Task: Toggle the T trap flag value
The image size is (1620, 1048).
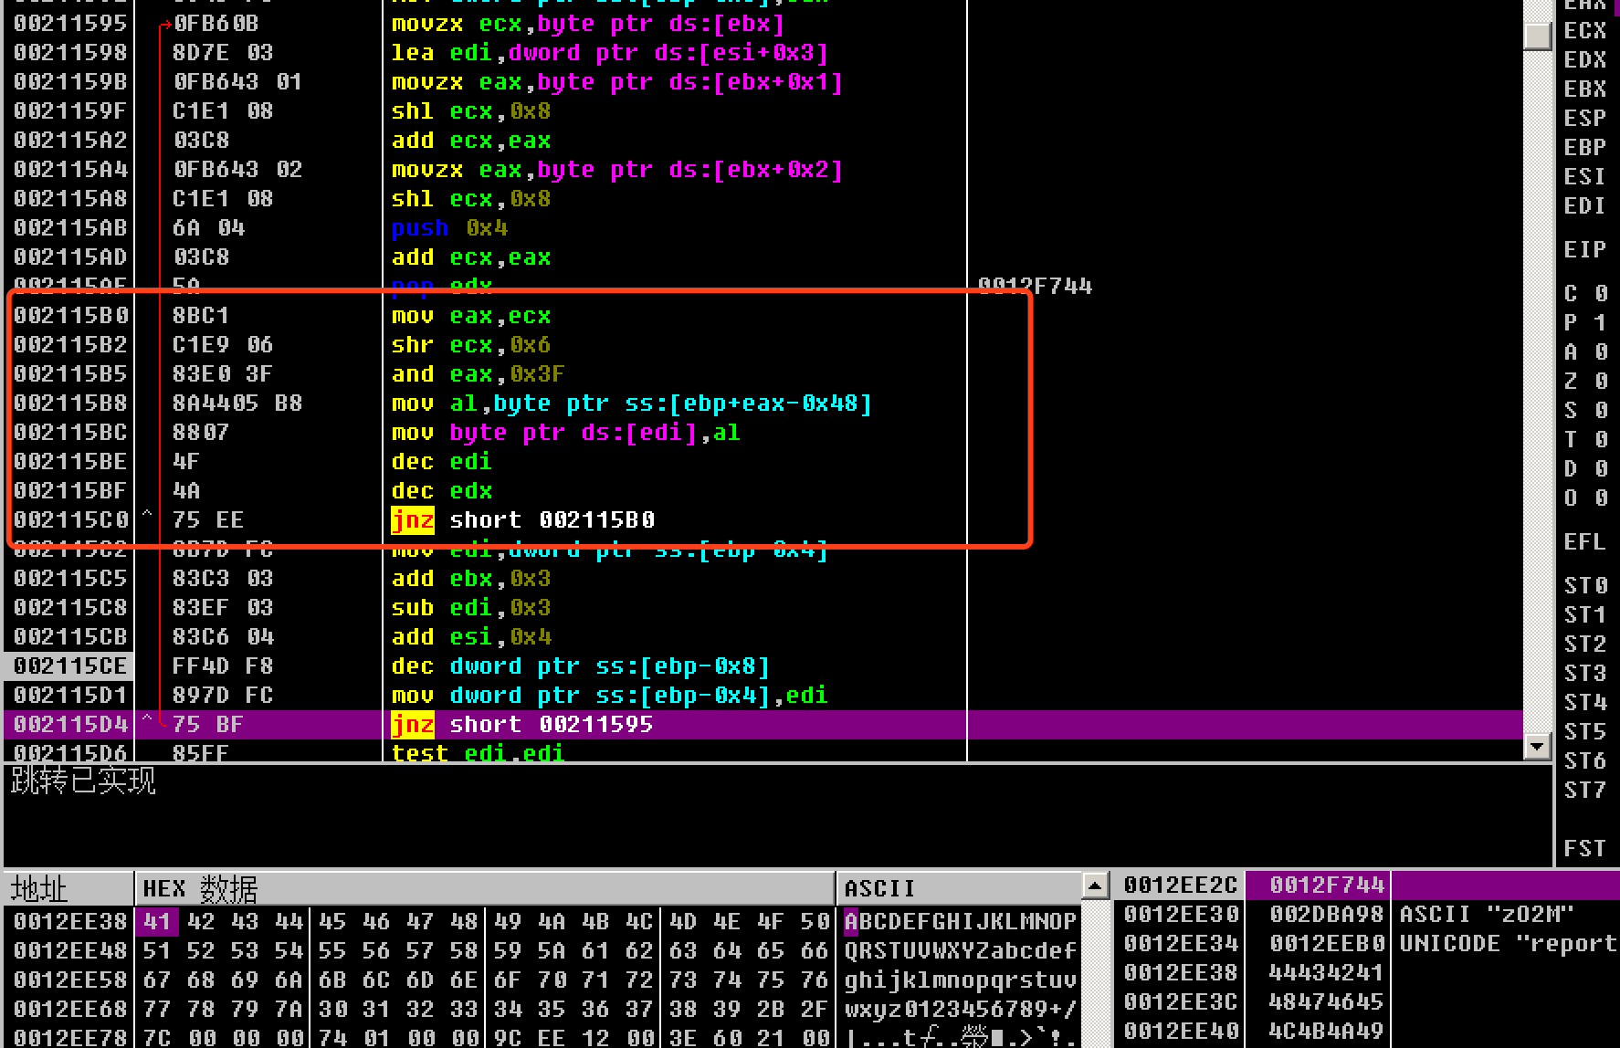Action: (x=1601, y=440)
